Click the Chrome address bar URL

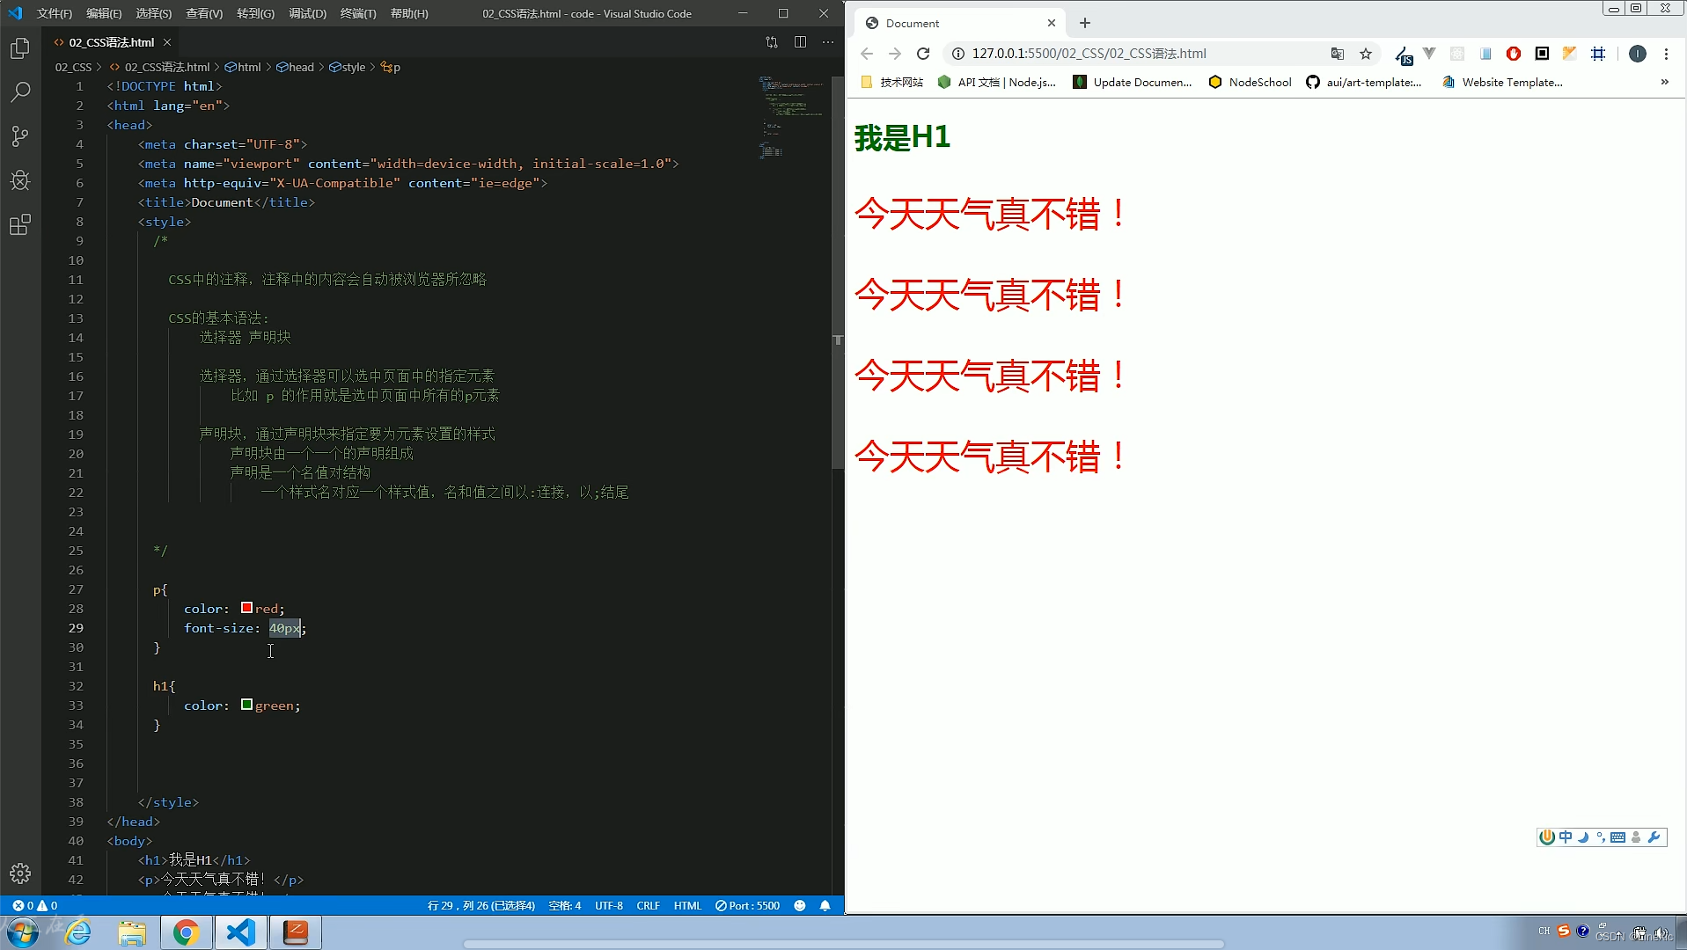[x=1089, y=54]
